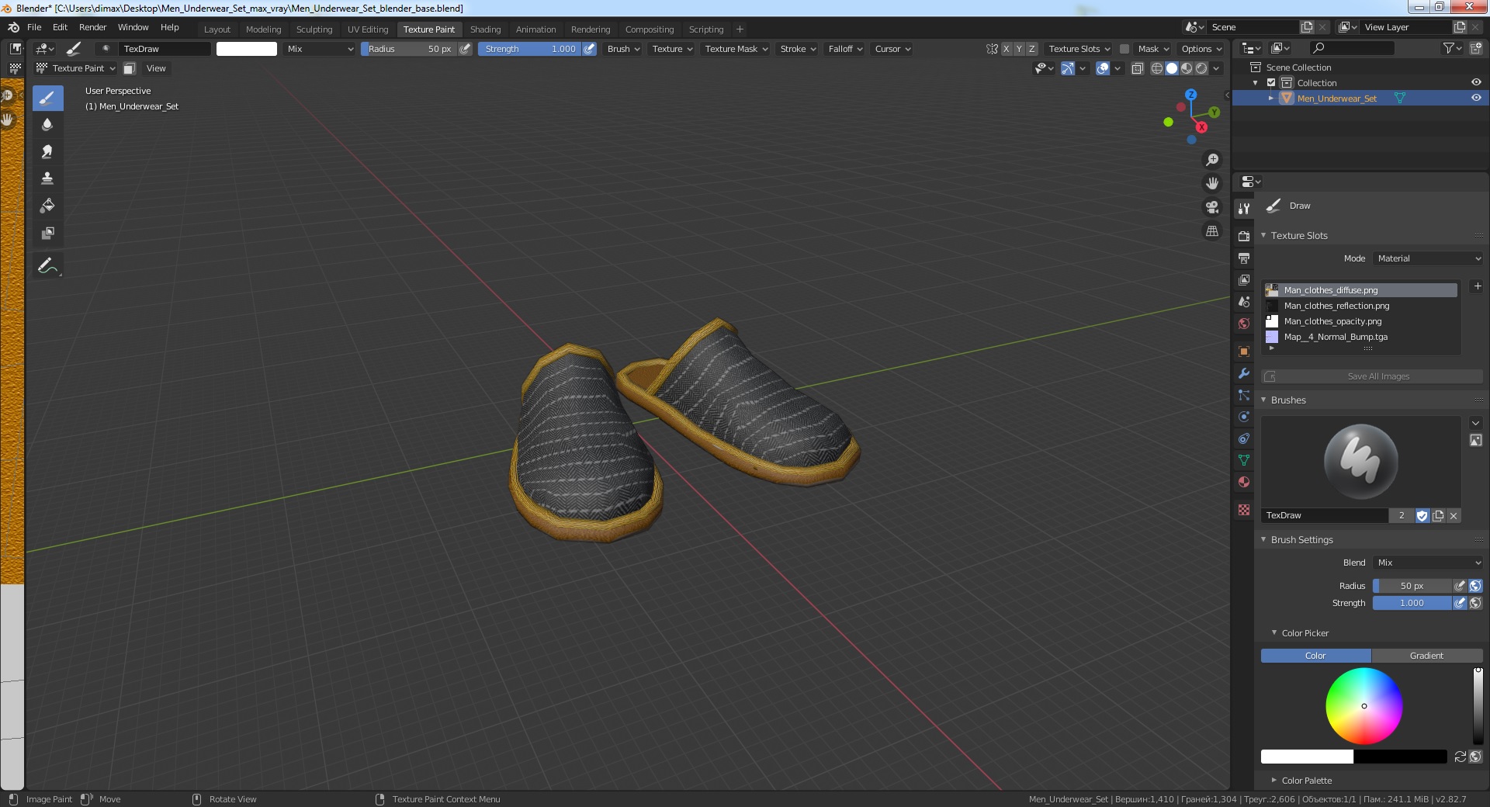Open the Output properties tab

click(1244, 258)
